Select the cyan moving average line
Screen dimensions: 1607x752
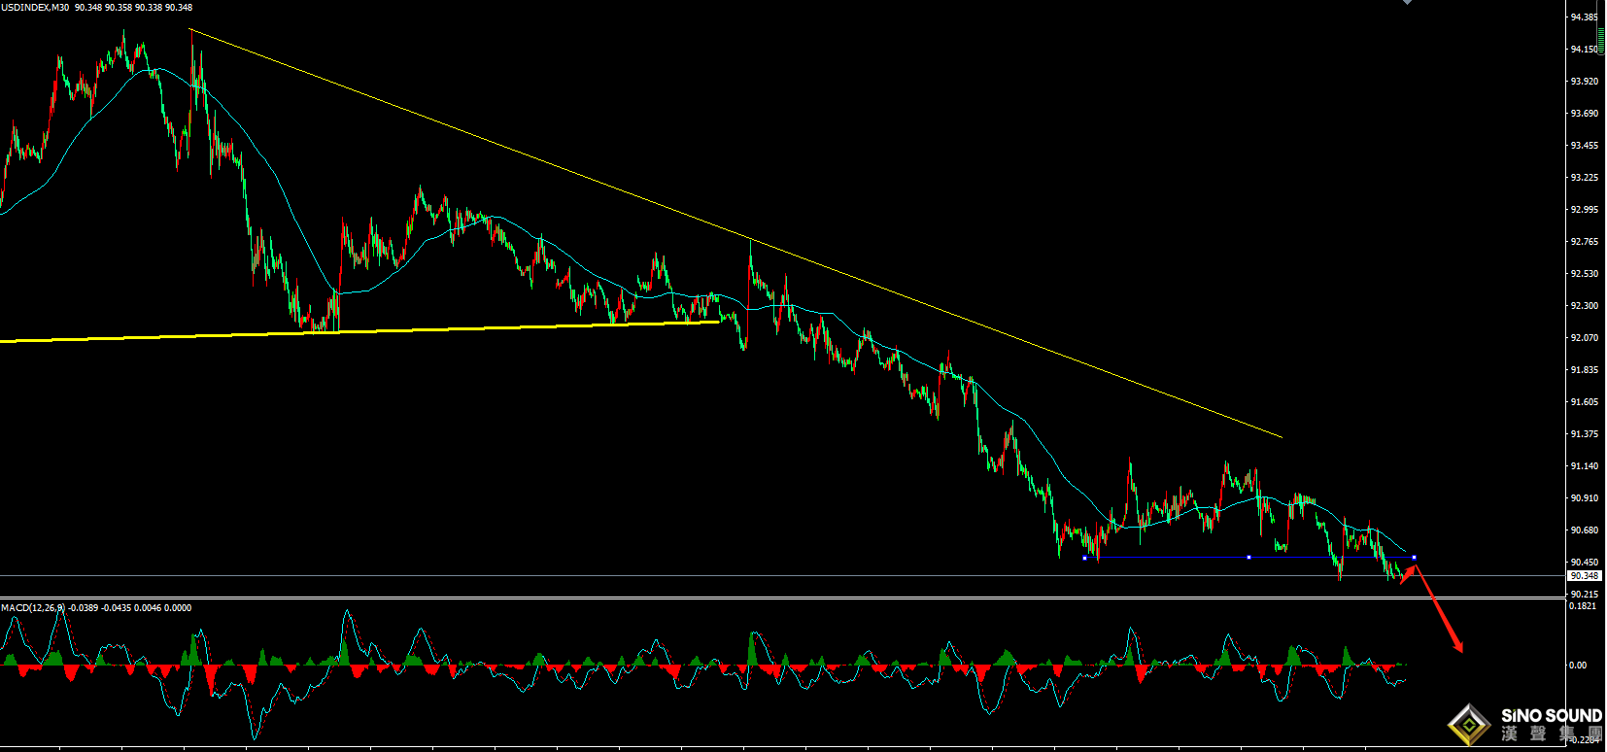point(291,194)
